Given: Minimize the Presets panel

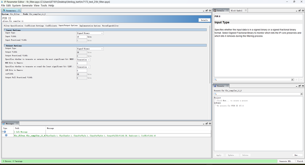Looking at the screenshot, I should coord(296,86).
